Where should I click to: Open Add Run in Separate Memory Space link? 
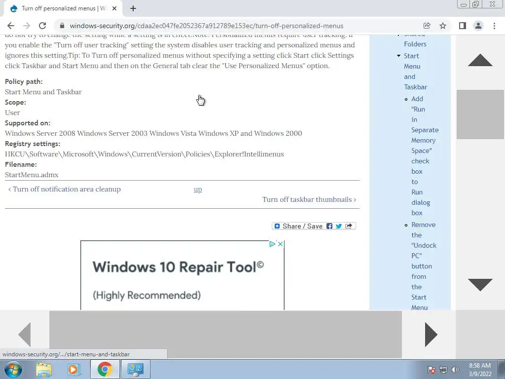pyautogui.click(x=425, y=155)
